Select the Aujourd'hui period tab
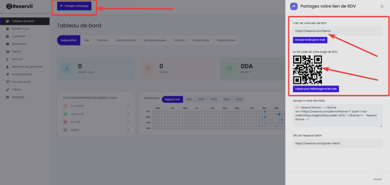The width and height of the screenshot is (390, 185). [x=69, y=40]
